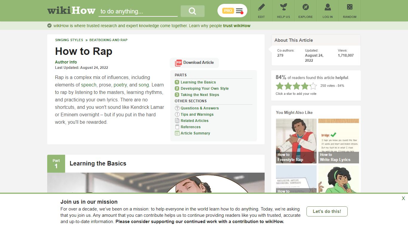The width and height of the screenshot is (408, 229).
Task: Open the PRO hamburger menu
Action: 232,11
